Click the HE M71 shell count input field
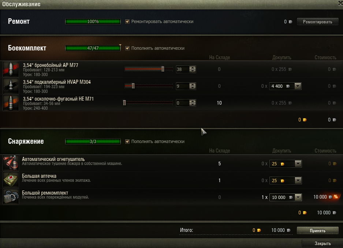 click(182, 103)
